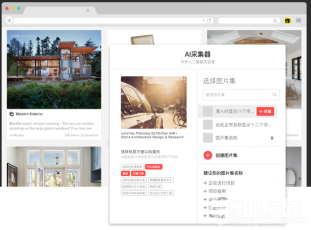311x230 pixels.
Task: Toggle the 机械文明 tag
Action: point(155,186)
